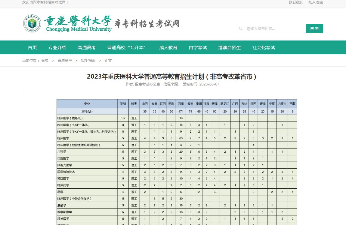Click the 内蒙古 column header
This screenshot has width=346, height=225.
pos(282,103)
